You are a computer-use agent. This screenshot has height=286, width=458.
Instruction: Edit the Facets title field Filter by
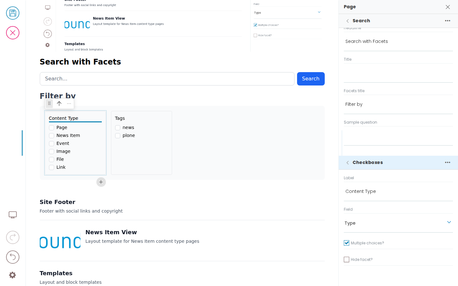(398, 104)
